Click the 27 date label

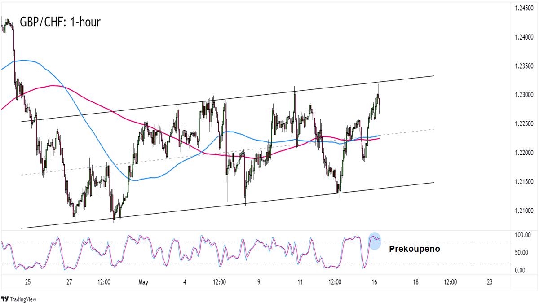coord(69,282)
